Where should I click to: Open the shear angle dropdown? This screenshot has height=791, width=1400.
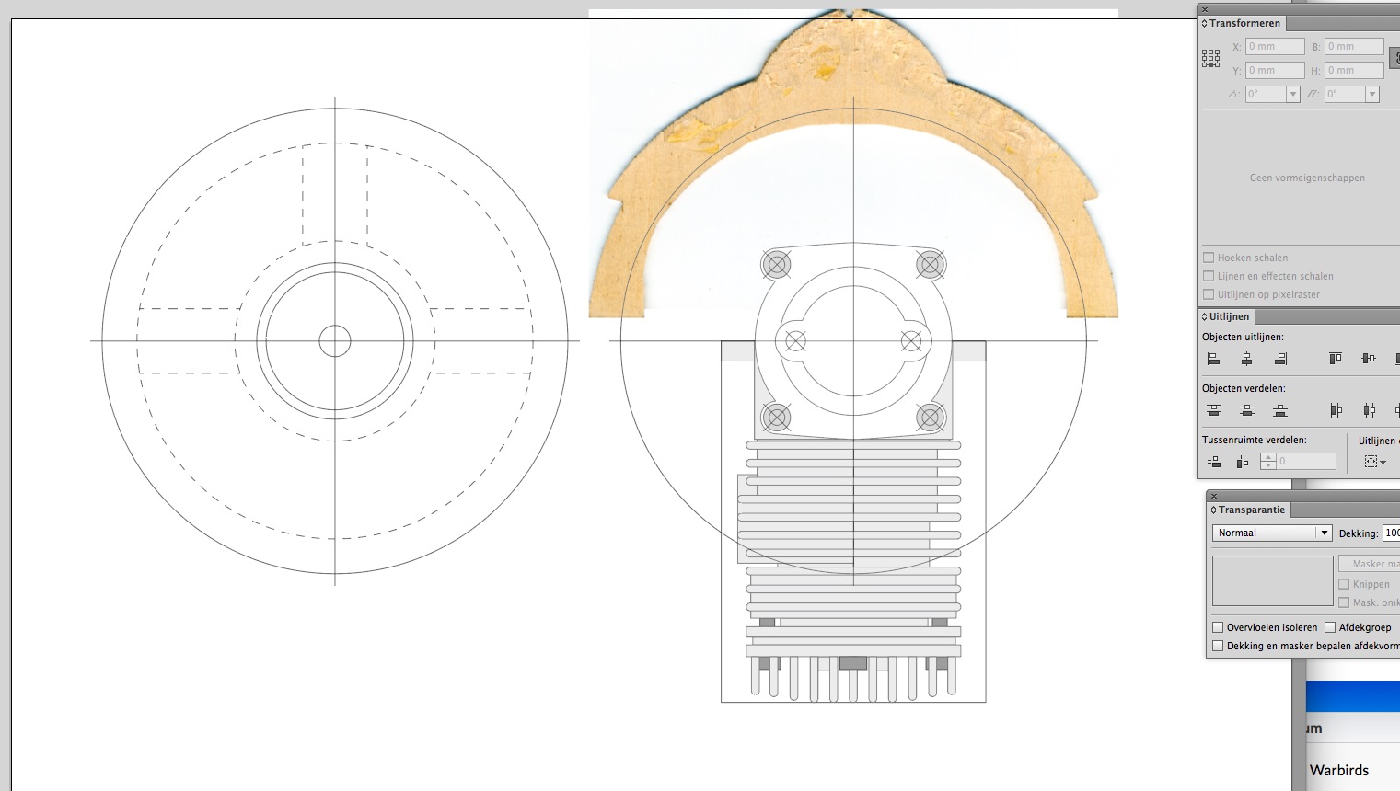[x=1371, y=94]
